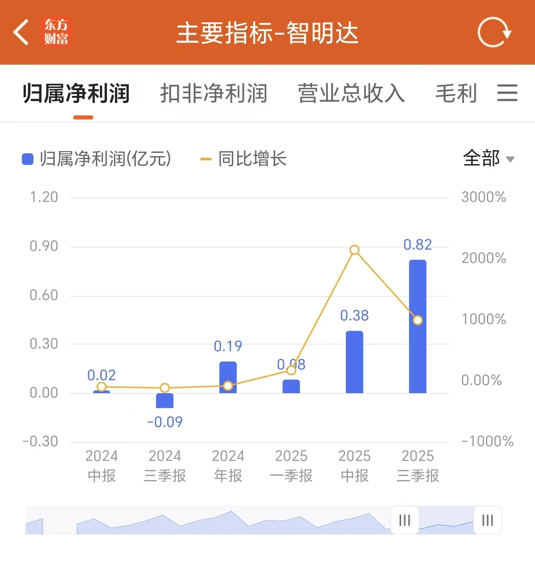This screenshot has height=563, width=535.
Task: Select the 归属净利润 tab
Action: coord(76,94)
